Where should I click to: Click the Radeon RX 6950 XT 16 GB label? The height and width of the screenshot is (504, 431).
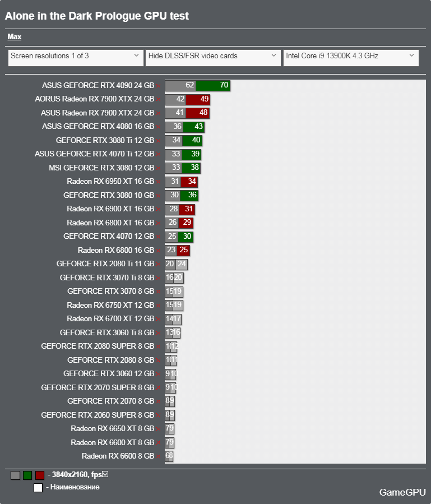click(x=110, y=181)
